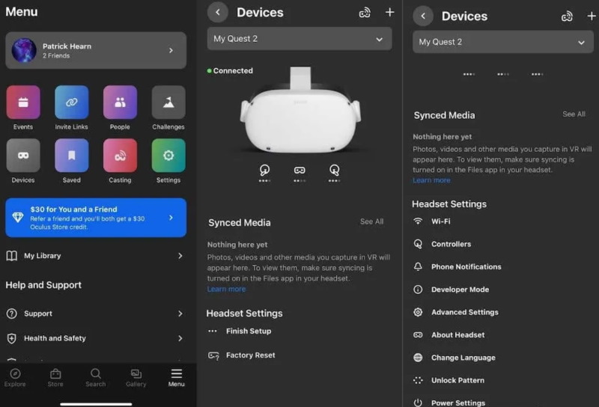Tap cast icon in middle Devices header

[x=365, y=13]
